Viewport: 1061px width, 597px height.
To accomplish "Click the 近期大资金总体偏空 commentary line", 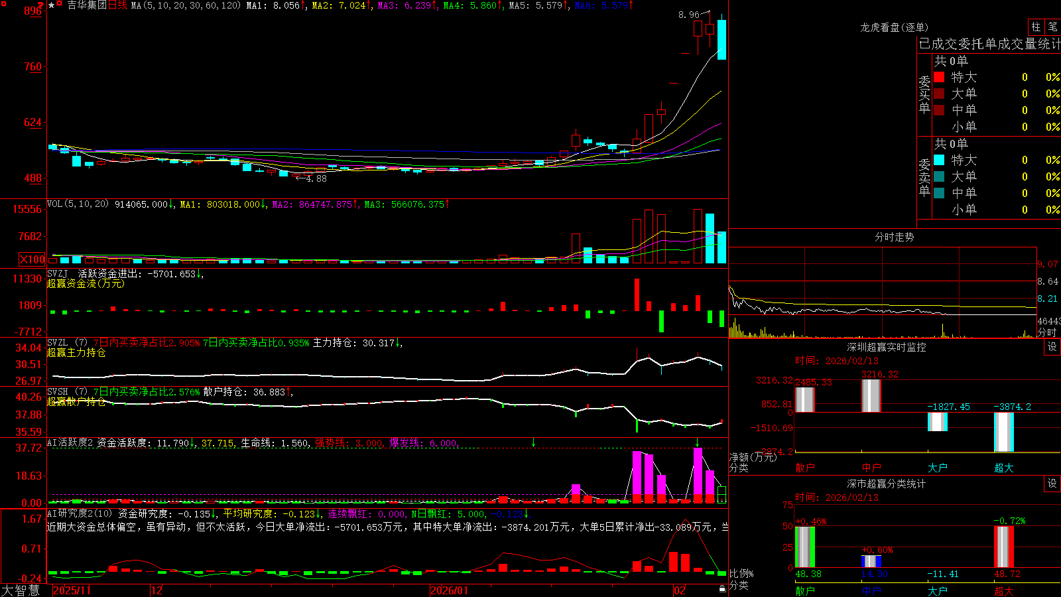I will click(x=388, y=527).
